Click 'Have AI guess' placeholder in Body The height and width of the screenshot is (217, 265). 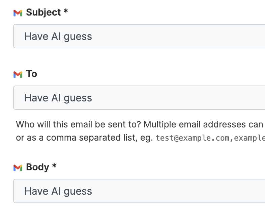tap(58, 191)
